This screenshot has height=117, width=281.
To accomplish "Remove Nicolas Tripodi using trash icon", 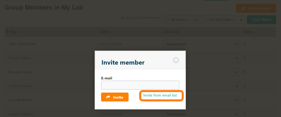I will pos(245,72).
